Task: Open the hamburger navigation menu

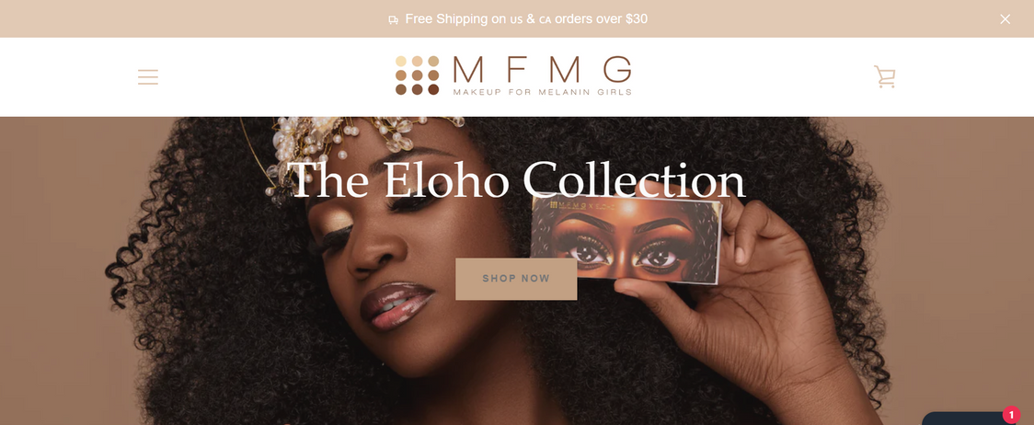Action: pos(148,77)
